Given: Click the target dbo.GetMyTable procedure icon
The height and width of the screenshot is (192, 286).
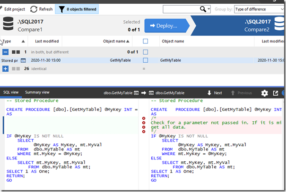Looking at the screenshot, I should click(x=151, y=93).
